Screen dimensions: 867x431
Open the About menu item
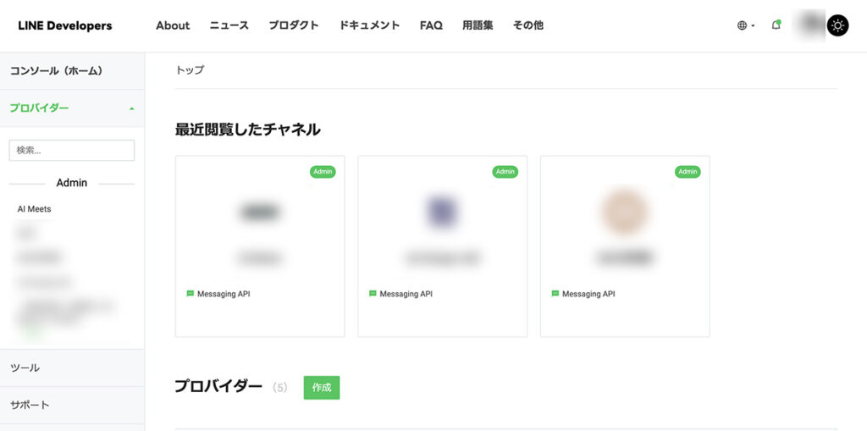coord(173,25)
